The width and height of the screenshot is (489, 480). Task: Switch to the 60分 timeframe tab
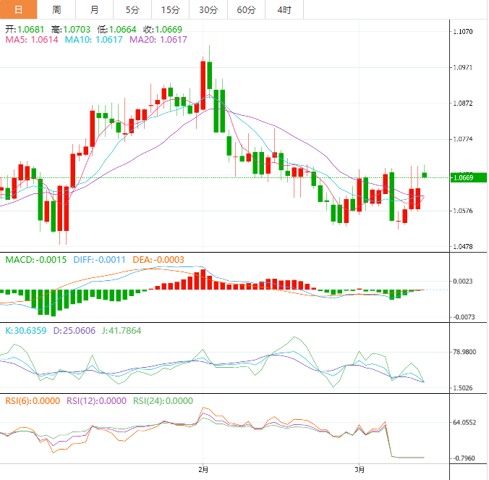247,9
